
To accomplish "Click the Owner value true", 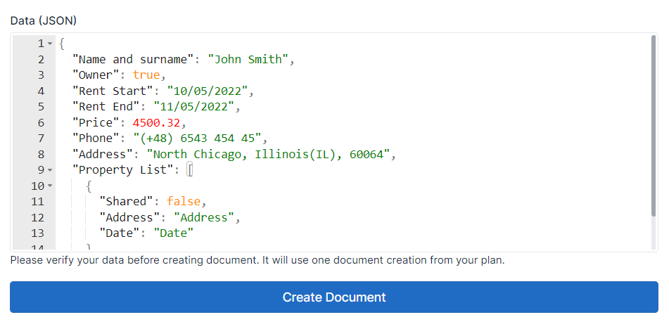I will coord(146,75).
